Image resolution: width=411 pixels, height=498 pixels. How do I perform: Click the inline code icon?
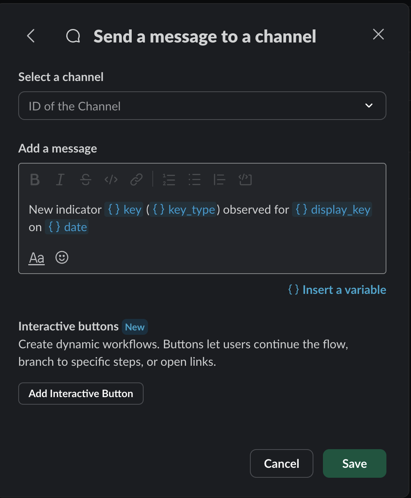tap(111, 180)
